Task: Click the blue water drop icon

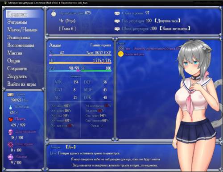Action: (x=10, y=107)
